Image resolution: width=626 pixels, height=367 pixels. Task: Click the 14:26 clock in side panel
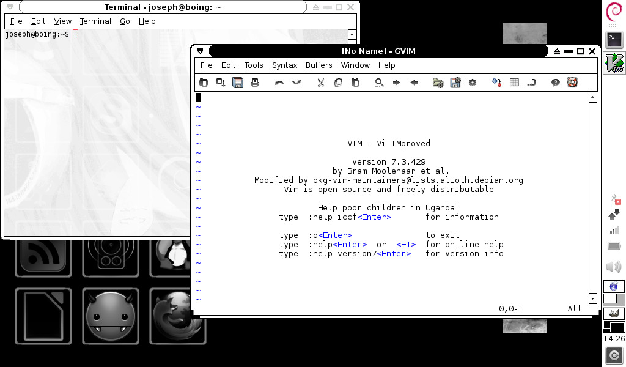614,339
